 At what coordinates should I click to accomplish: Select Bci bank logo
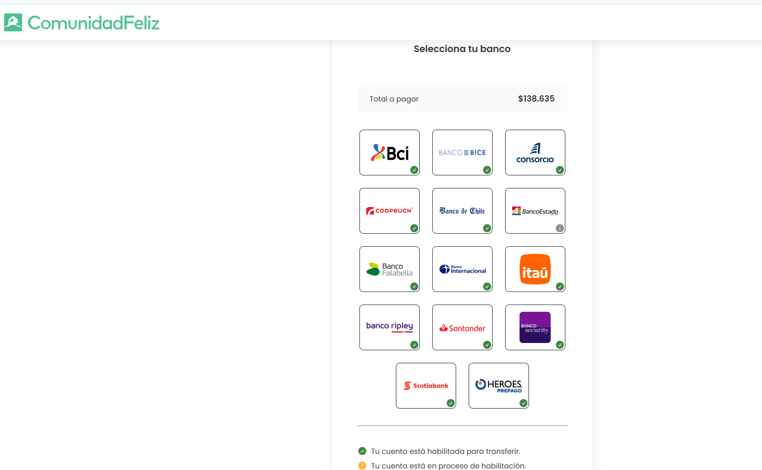(x=390, y=153)
